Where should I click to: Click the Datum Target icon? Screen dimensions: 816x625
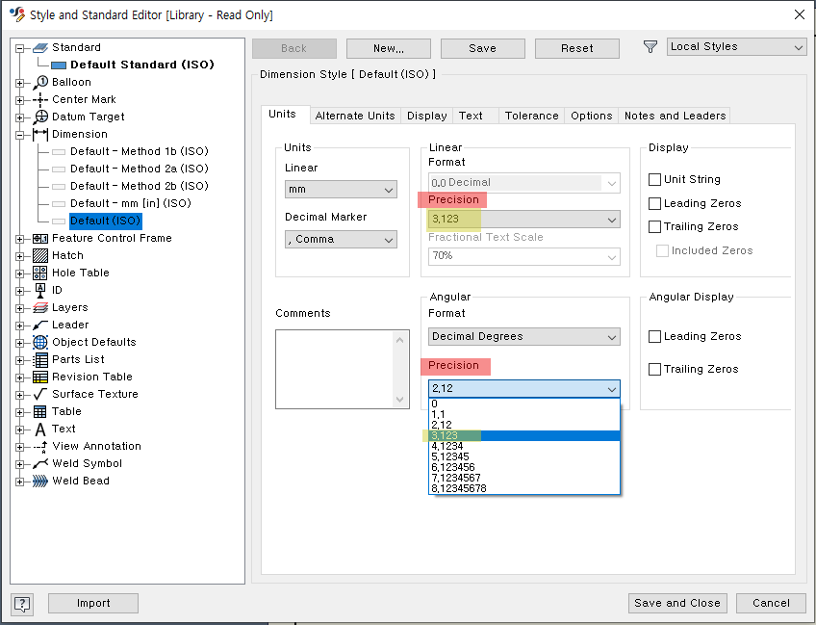(40, 117)
